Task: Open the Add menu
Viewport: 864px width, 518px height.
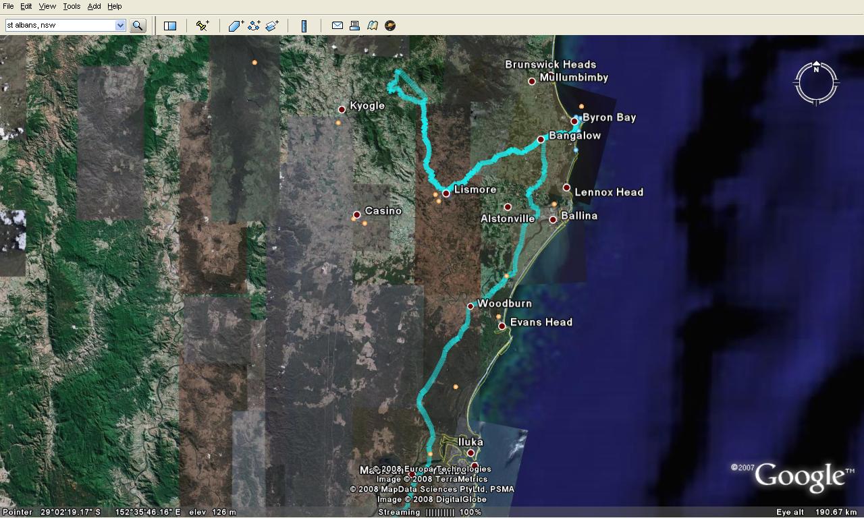Action: (x=94, y=6)
